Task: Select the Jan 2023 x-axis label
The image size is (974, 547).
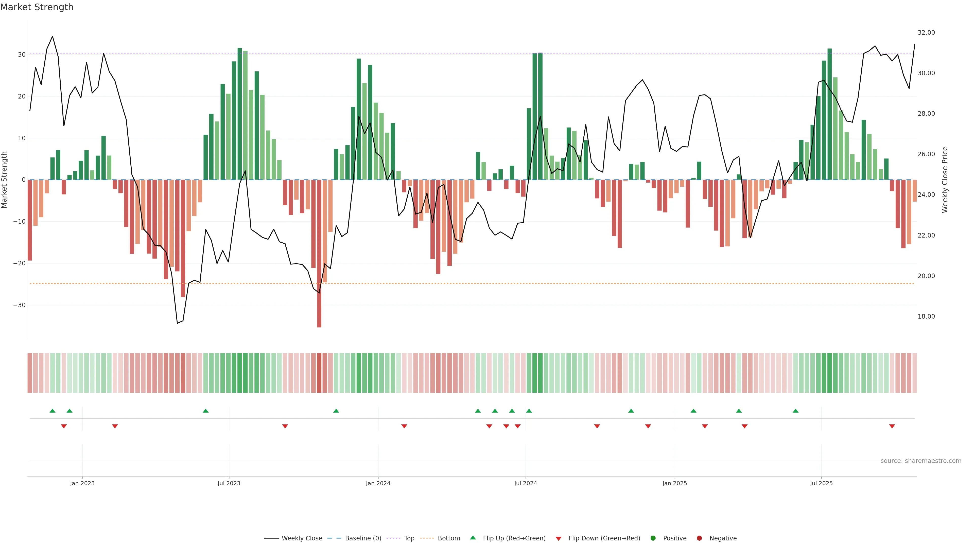Action: pyautogui.click(x=82, y=483)
